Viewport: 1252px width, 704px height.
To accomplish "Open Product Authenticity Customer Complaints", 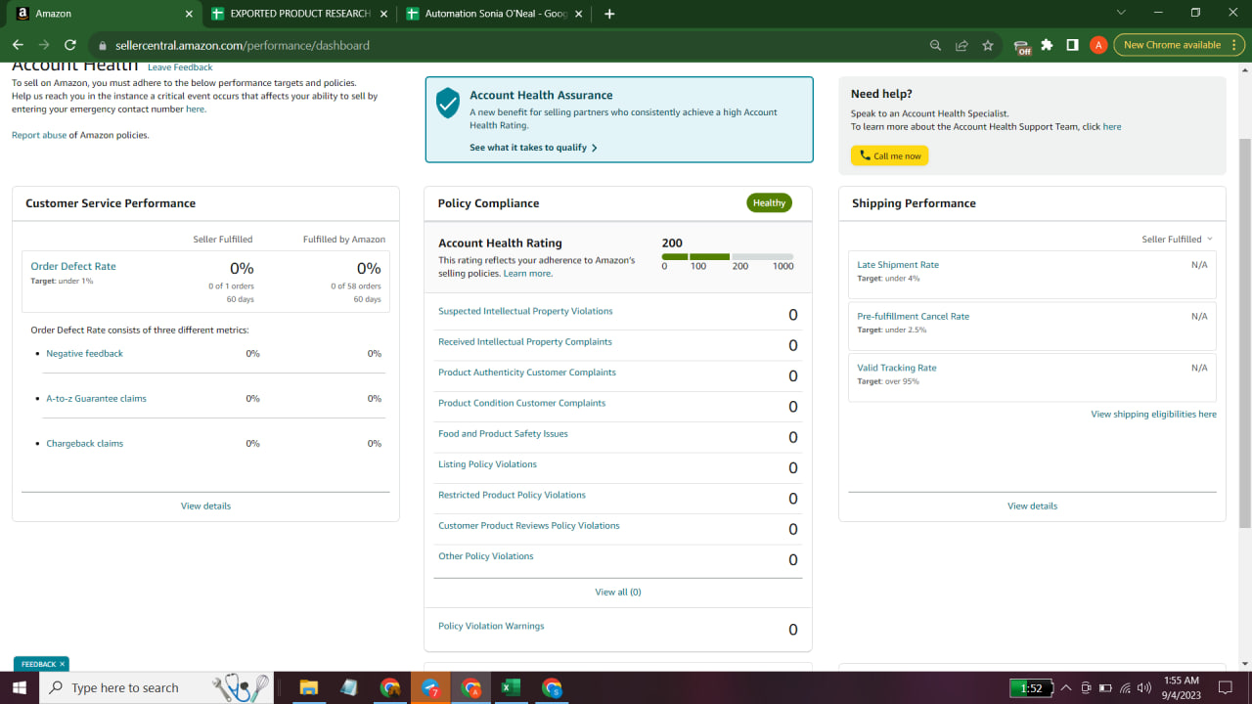I will point(527,373).
